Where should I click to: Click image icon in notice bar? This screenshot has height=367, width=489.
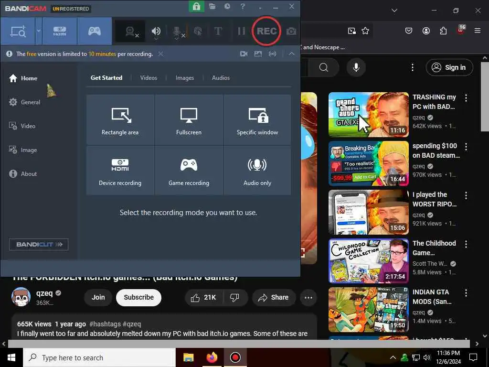(258, 54)
